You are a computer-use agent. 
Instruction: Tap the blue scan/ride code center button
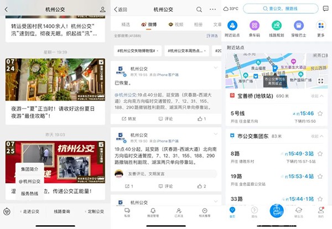click(x=277, y=211)
